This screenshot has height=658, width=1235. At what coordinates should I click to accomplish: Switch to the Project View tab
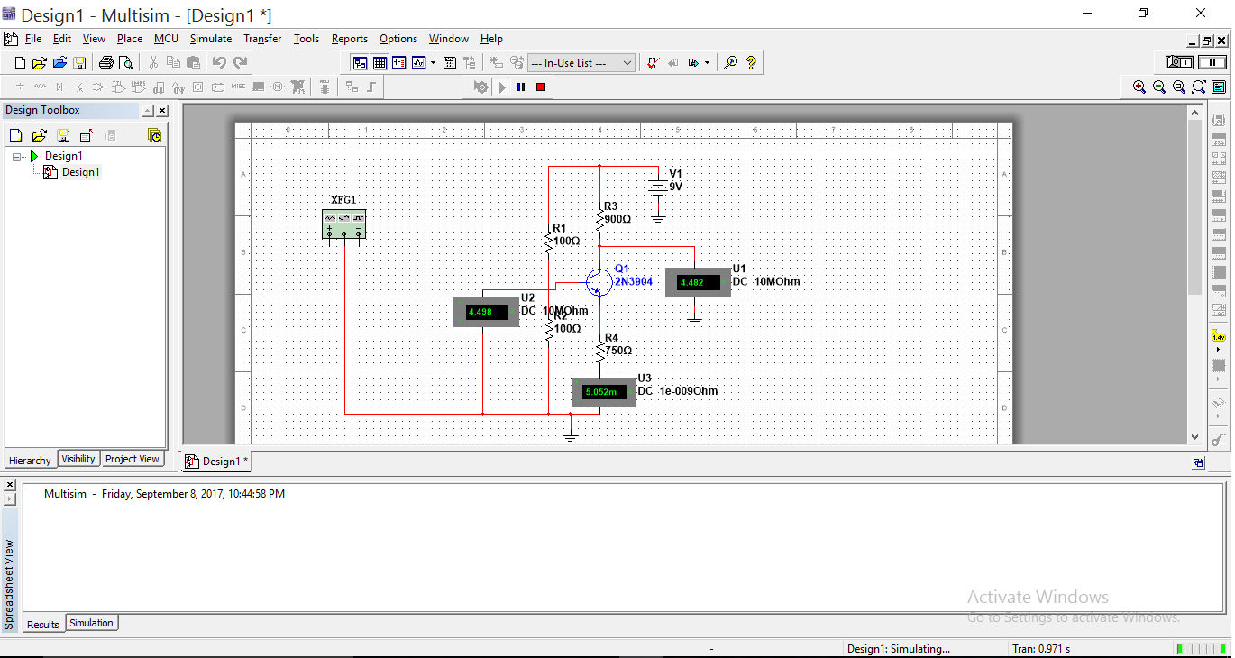coord(133,459)
